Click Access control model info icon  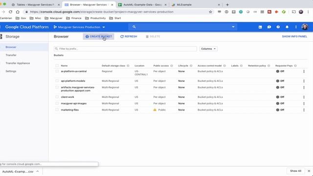pos(224,66)
